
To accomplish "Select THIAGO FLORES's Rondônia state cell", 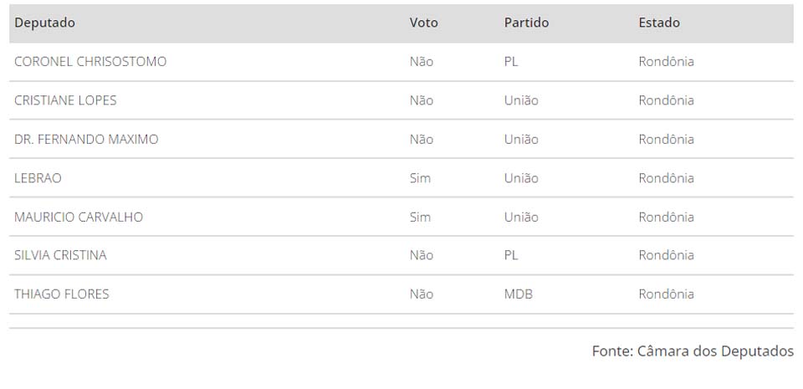I will [666, 294].
